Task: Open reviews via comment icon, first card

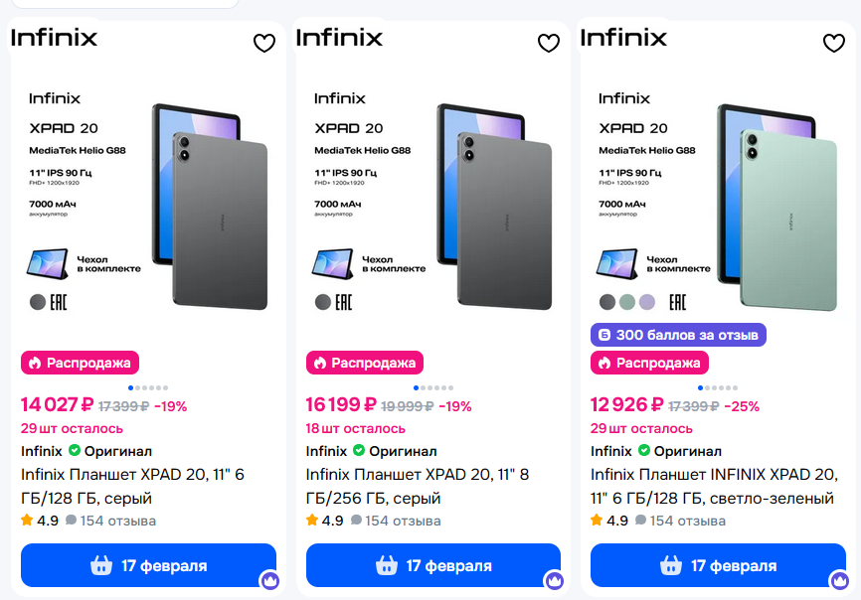Action: pos(71,521)
